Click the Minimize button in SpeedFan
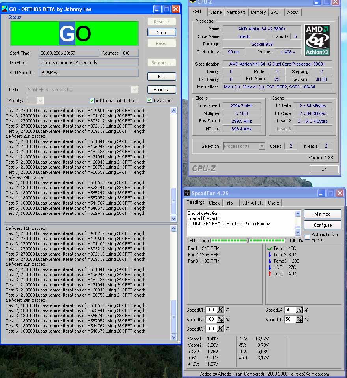The image size is (347, 378). click(323, 214)
